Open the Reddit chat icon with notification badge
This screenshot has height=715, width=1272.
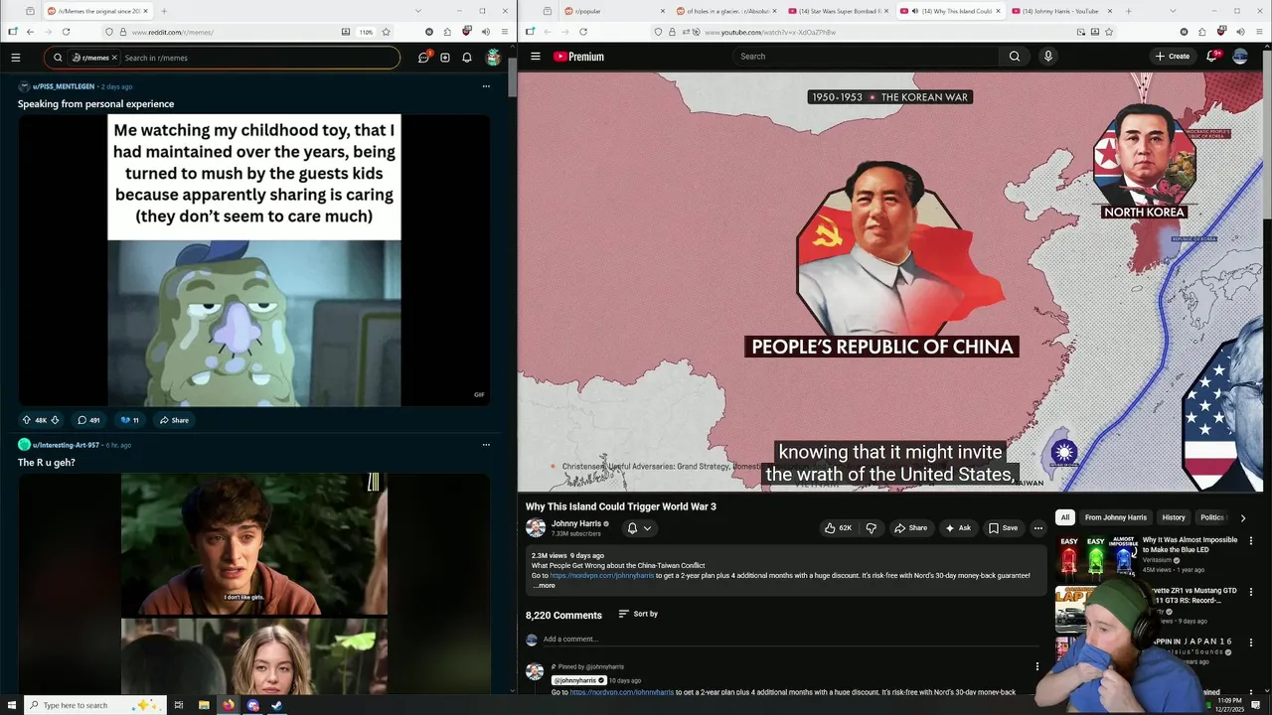424,57
